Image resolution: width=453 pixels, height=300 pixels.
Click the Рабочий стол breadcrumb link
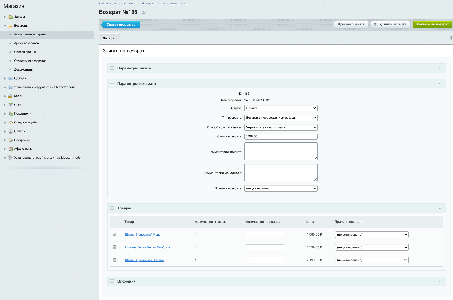coord(107,4)
